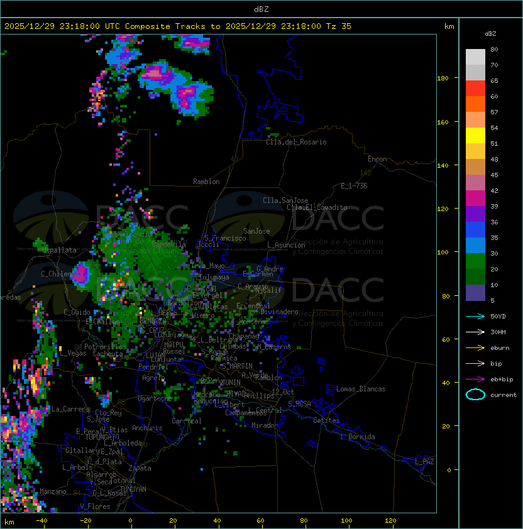This screenshot has height=529, width=523.
Task: Click the 'L_Asuncion' map label
Action: (x=286, y=245)
